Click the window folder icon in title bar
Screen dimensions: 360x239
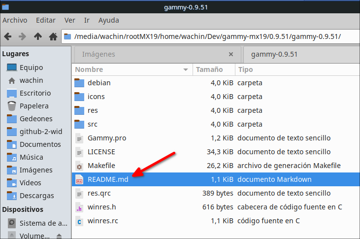(5, 7)
